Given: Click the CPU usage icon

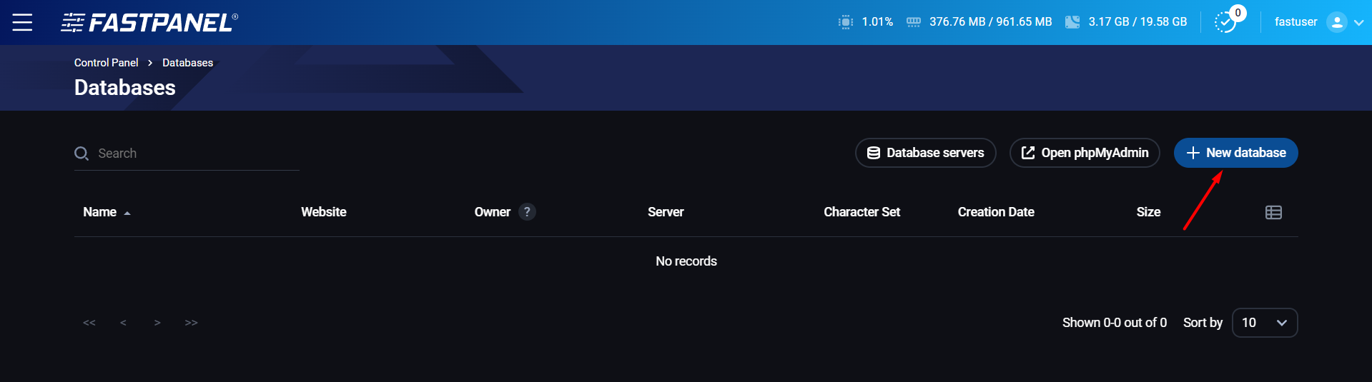Looking at the screenshot, I should tap(845, 22).
